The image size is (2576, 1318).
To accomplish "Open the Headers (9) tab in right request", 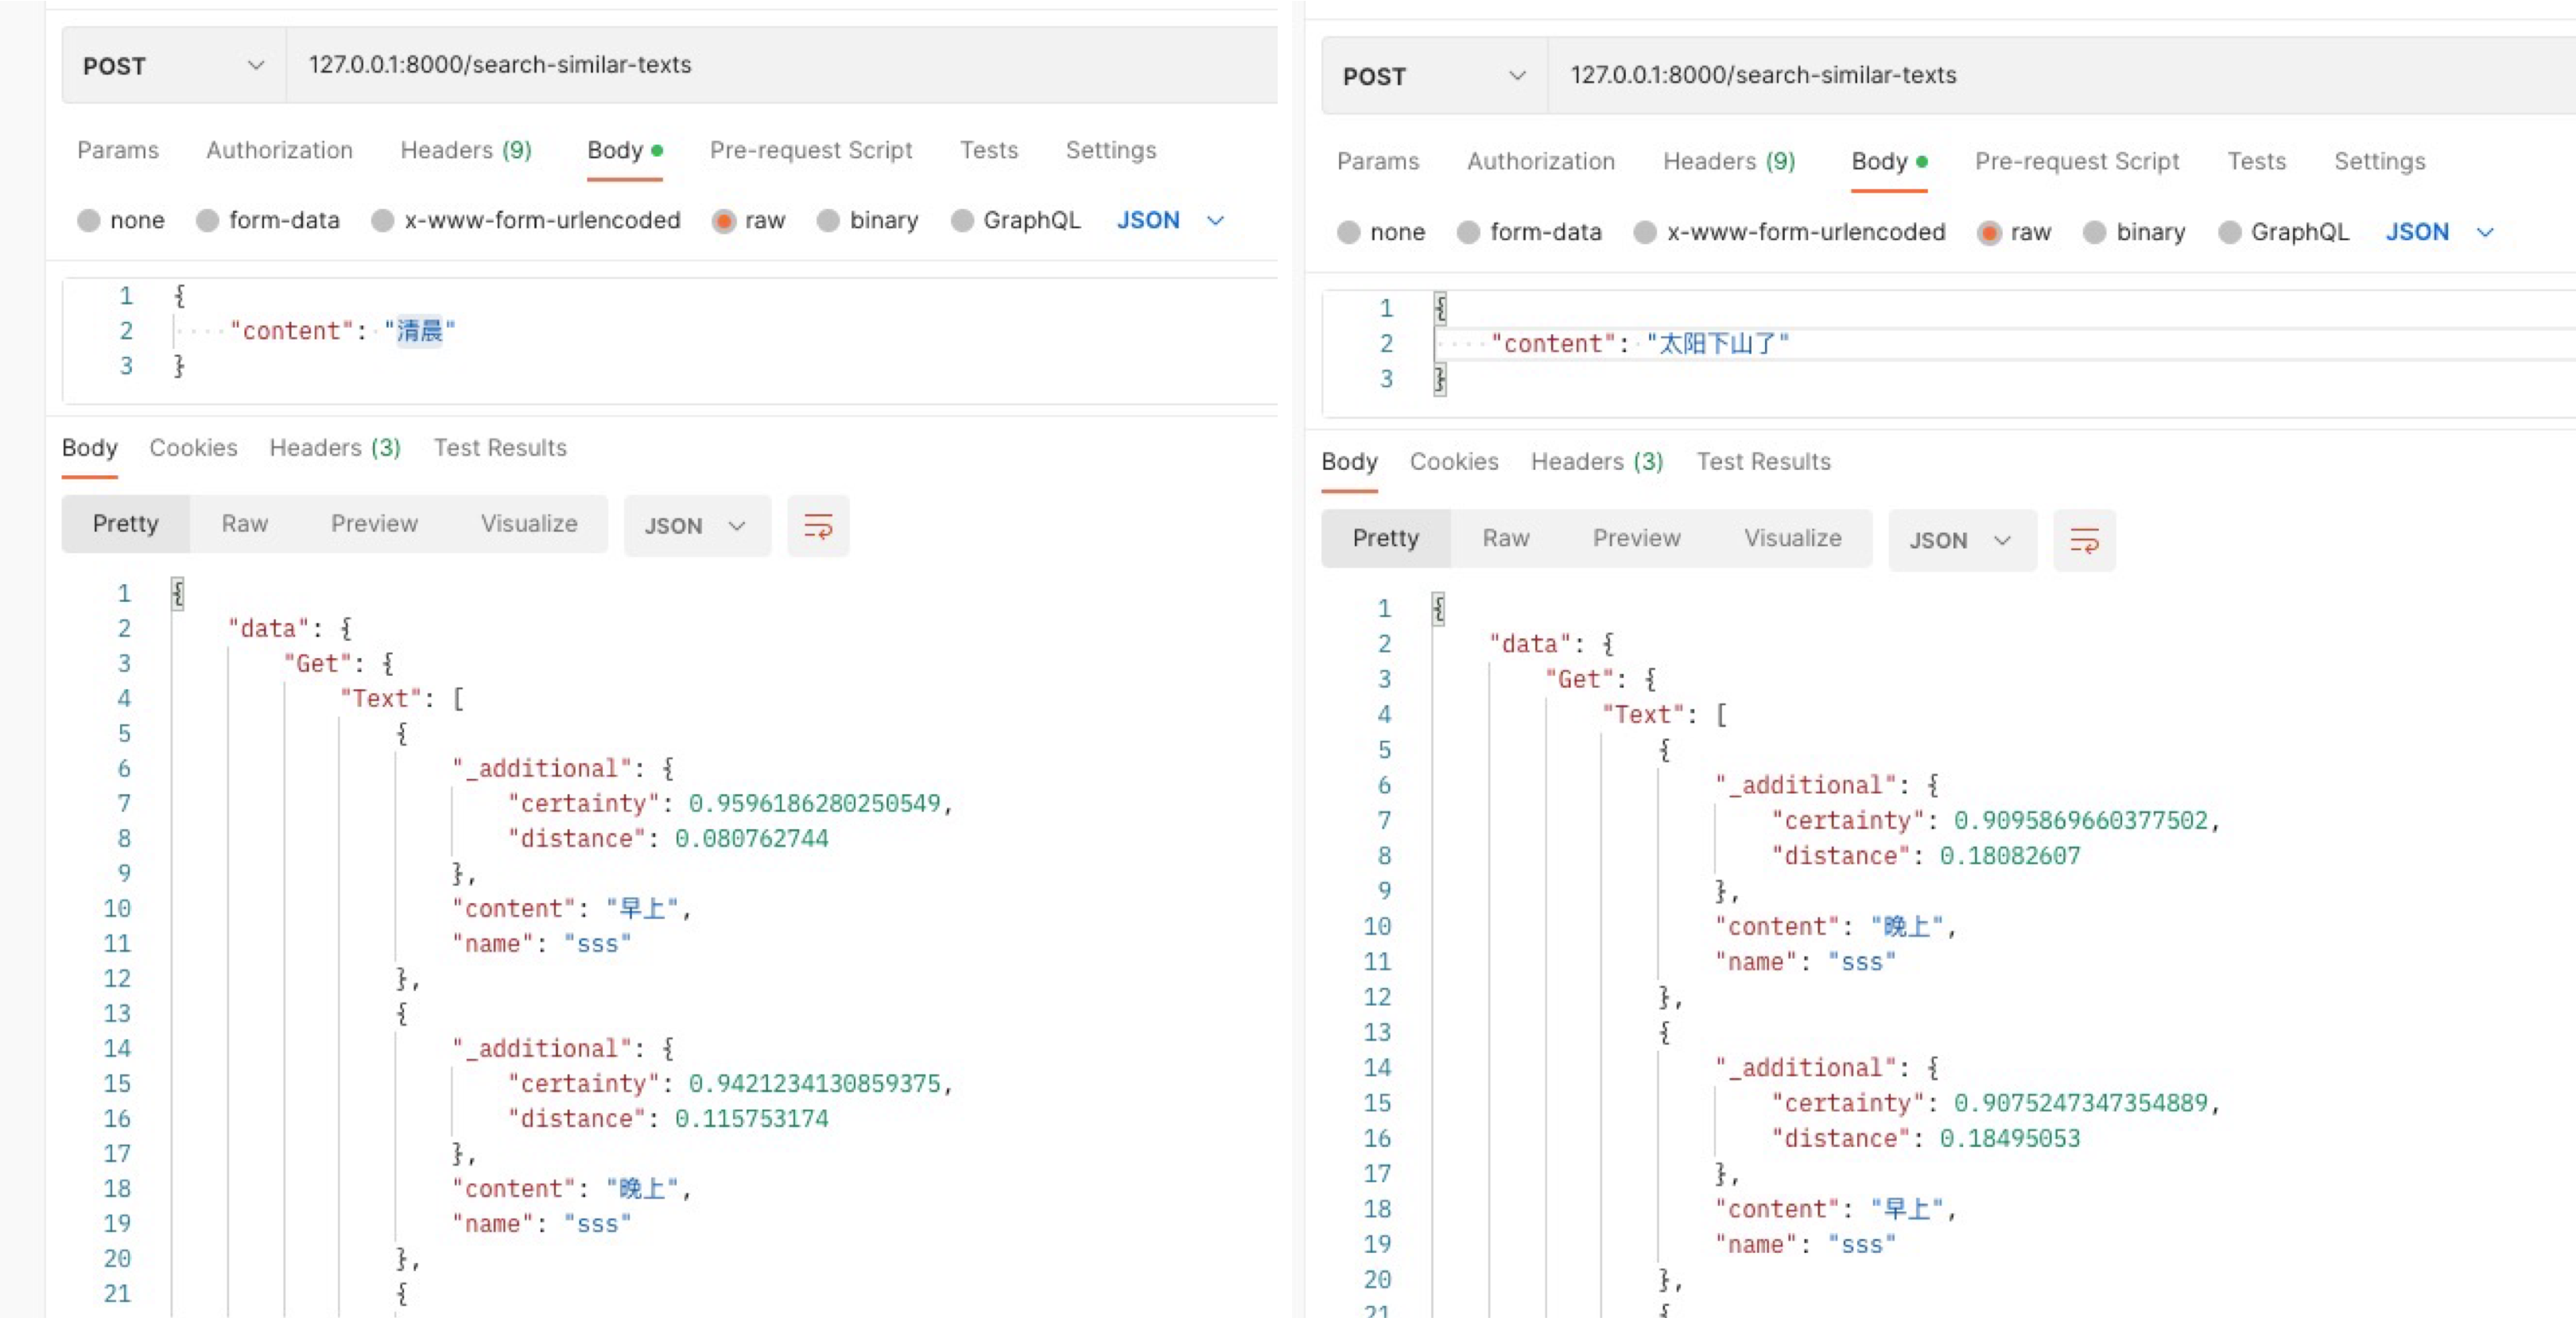I will pos(1728,161).
